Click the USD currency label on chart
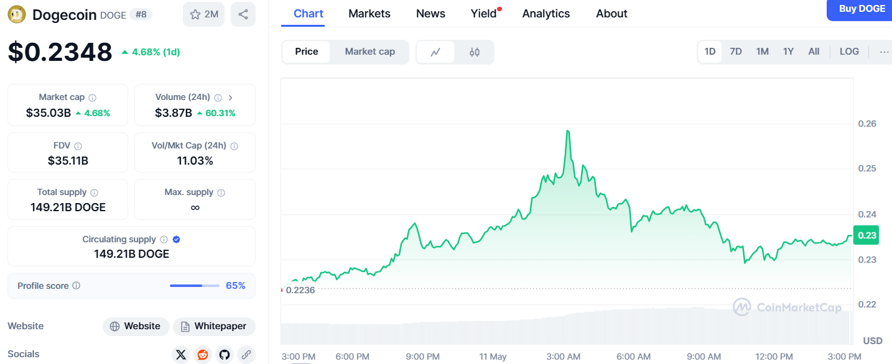This screenshot has height=364, width=892. point(873,340)
